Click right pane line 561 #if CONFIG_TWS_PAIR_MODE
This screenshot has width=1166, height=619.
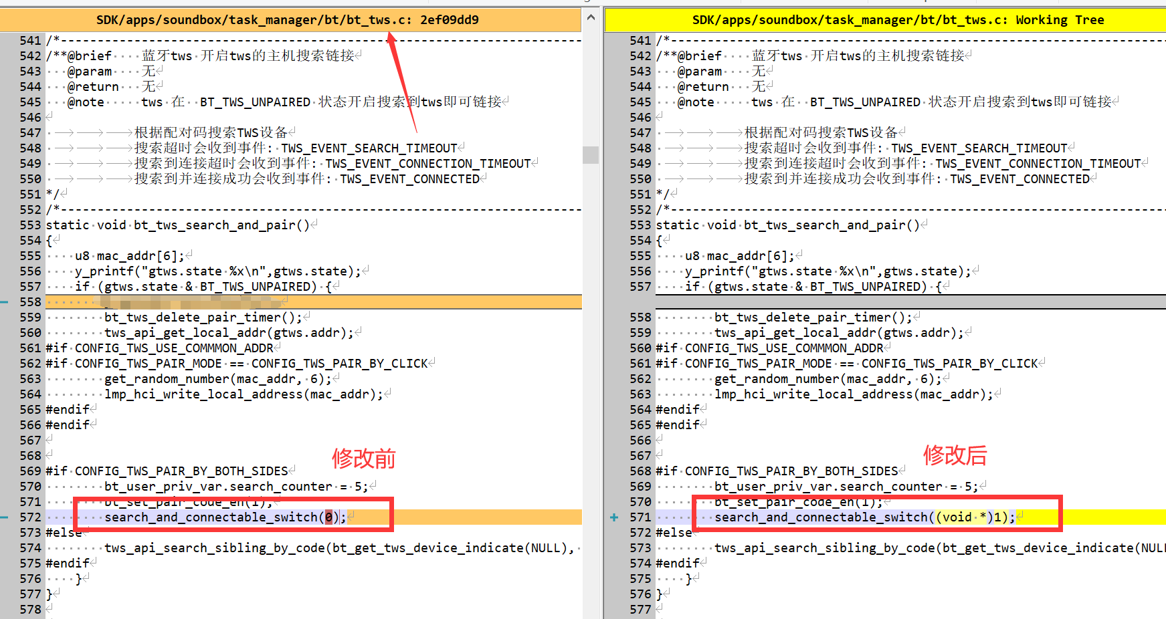[847, 364]
